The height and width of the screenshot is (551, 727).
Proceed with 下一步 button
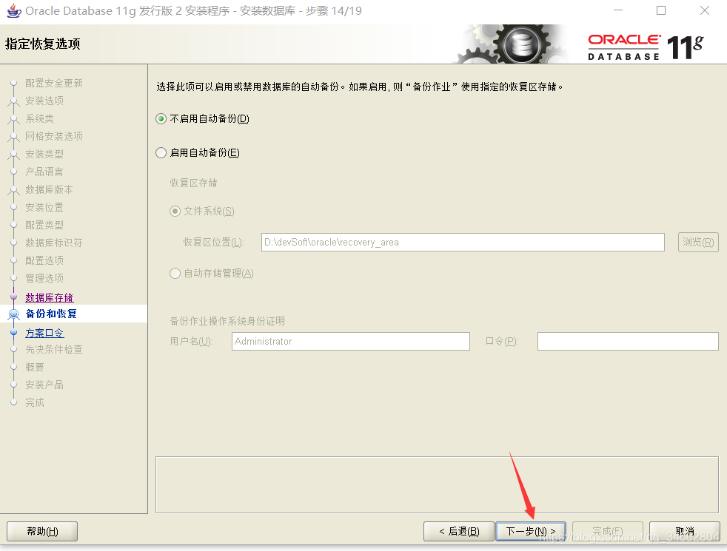(x=531, y=531)
